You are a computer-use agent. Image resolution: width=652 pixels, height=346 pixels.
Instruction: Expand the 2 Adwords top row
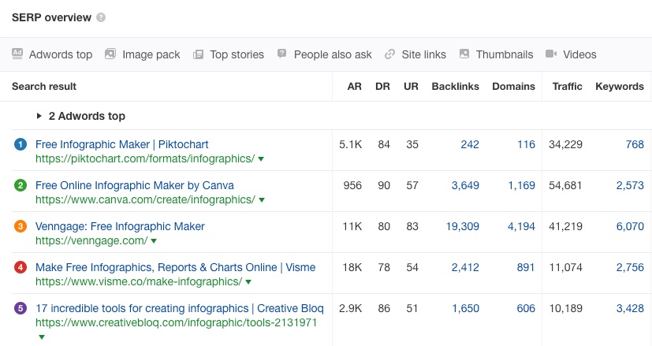tap(39, 116)
